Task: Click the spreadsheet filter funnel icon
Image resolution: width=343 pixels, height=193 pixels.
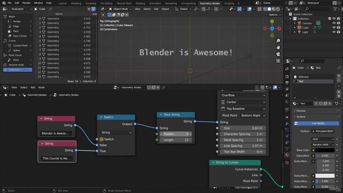Action: (93, 9)
